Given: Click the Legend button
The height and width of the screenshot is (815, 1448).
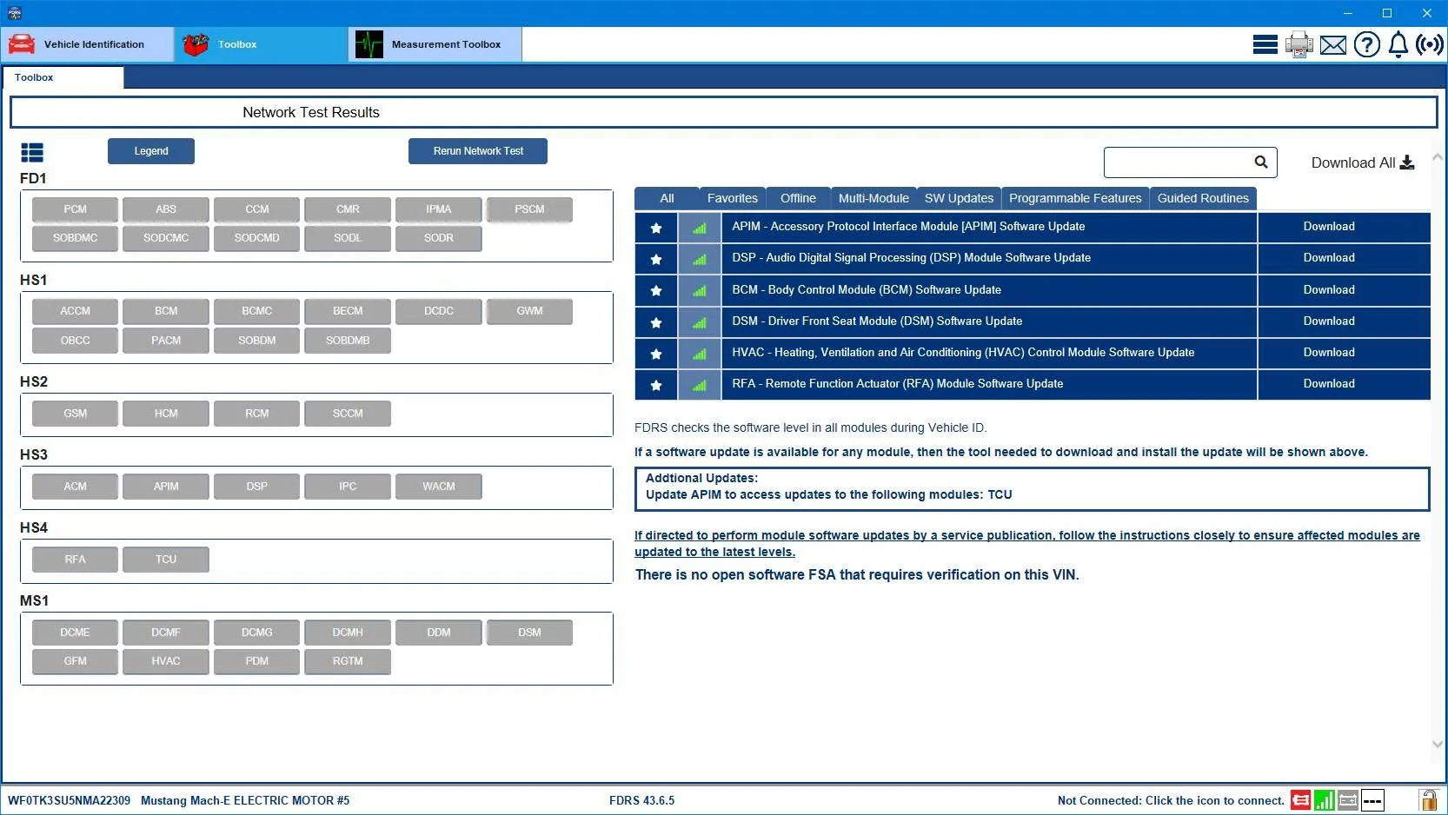Looking at the screenshot, I should (x=151, y=151).
